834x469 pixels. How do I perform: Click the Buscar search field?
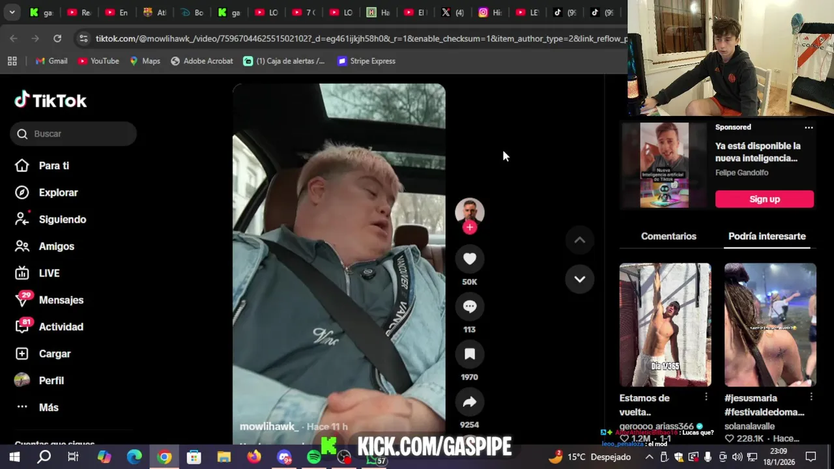point(73,134)
